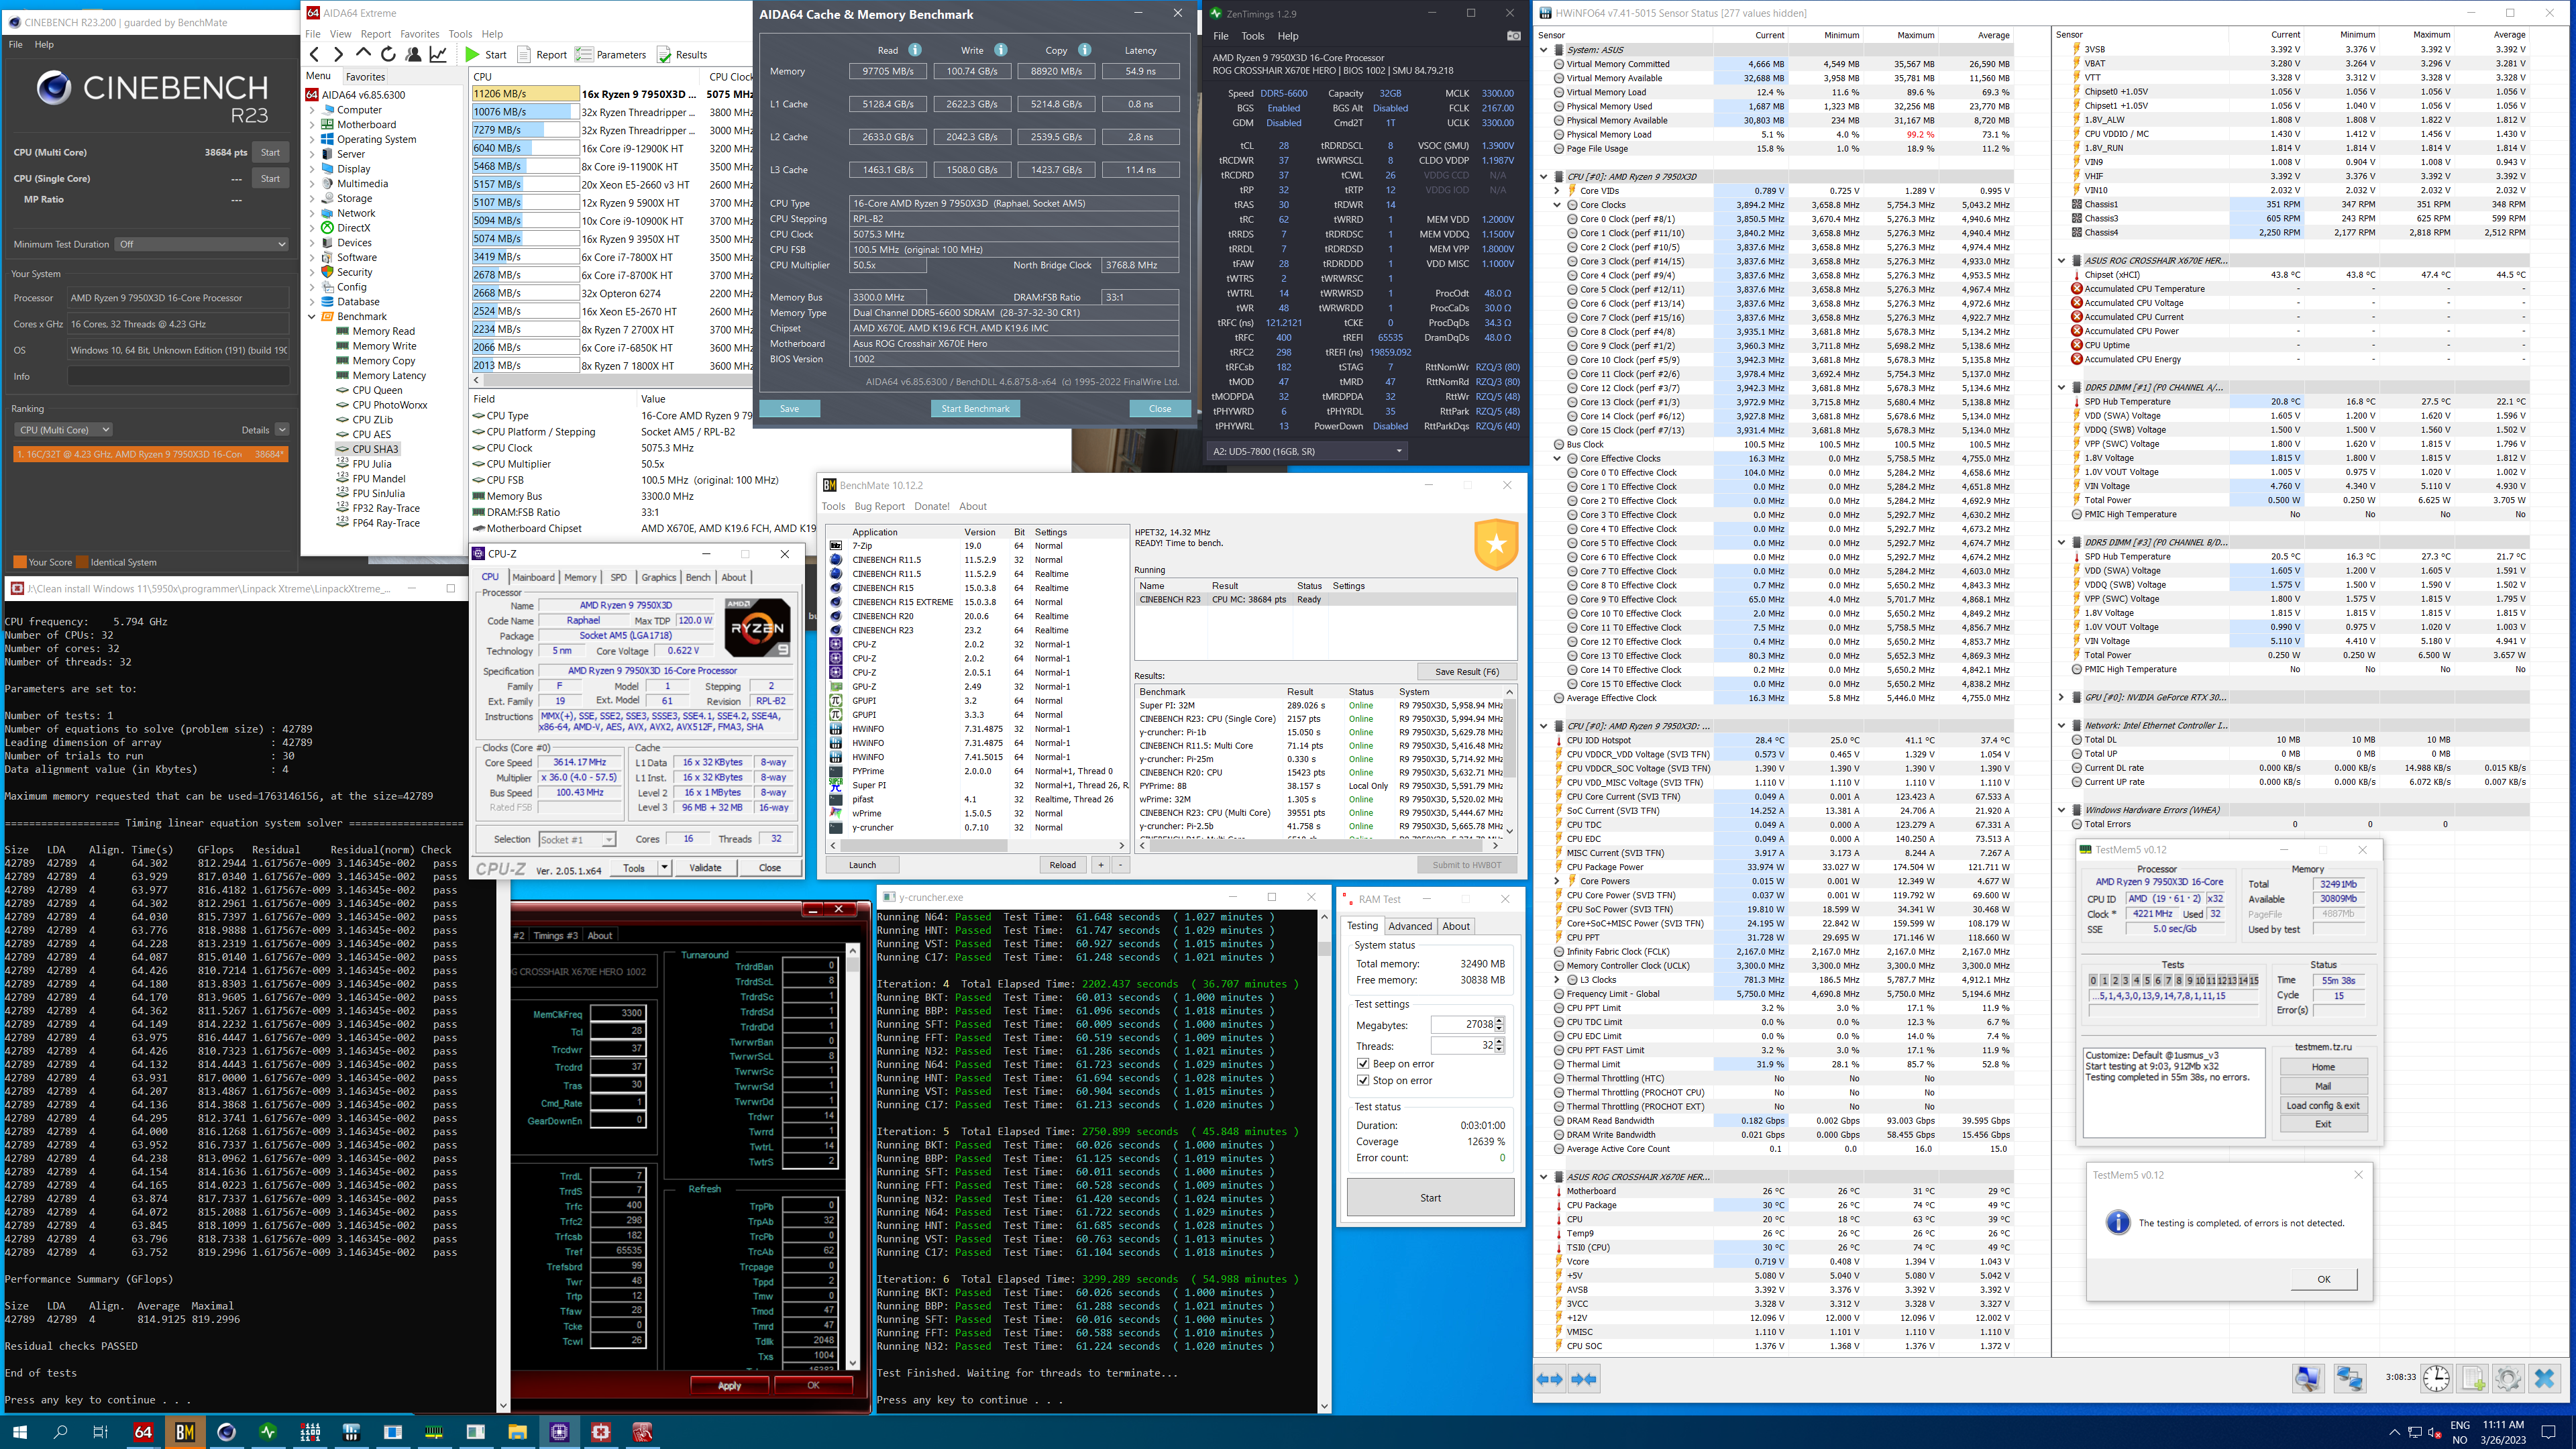
Task: Click the CPU-Z purple chip taskbar icon
Action: [559, 1432]
